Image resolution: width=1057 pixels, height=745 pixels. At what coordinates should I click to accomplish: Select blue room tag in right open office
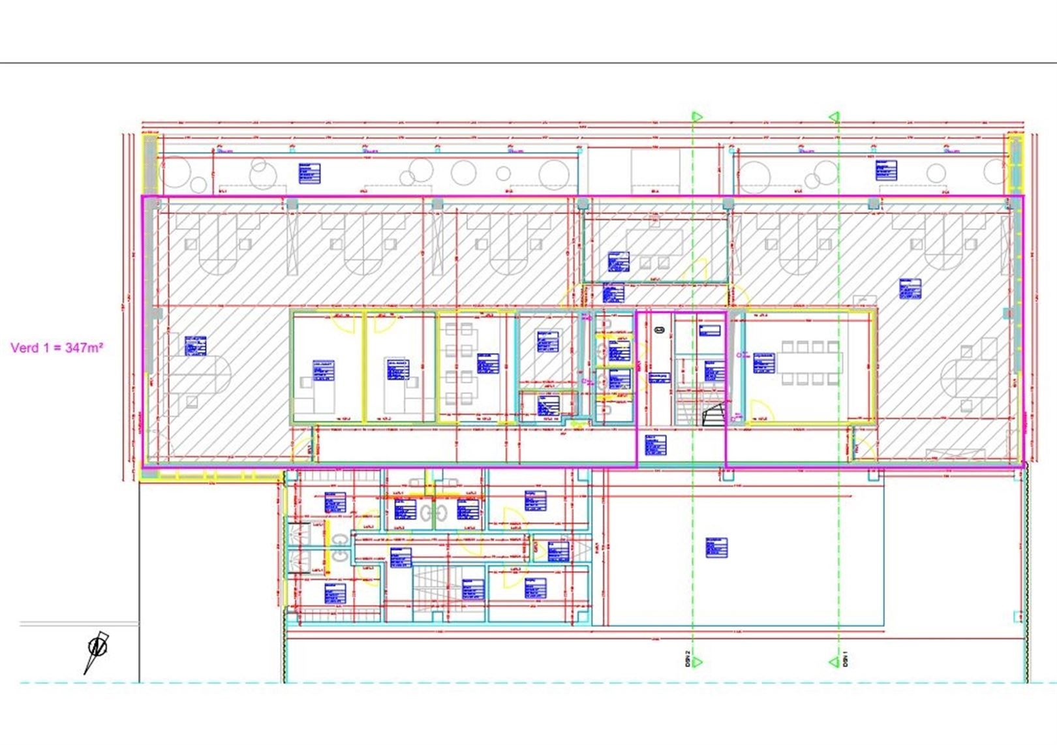[x=910, y=289]
